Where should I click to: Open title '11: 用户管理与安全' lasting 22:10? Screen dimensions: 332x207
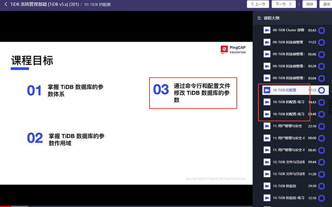pyautogui.click(x=287, y=126)
